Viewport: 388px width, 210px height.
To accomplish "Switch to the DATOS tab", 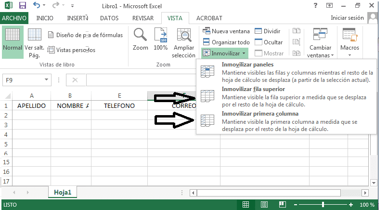I will [109, 18].
